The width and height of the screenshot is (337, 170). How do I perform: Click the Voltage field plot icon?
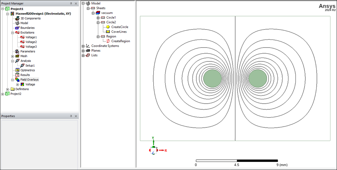point(22,84)
